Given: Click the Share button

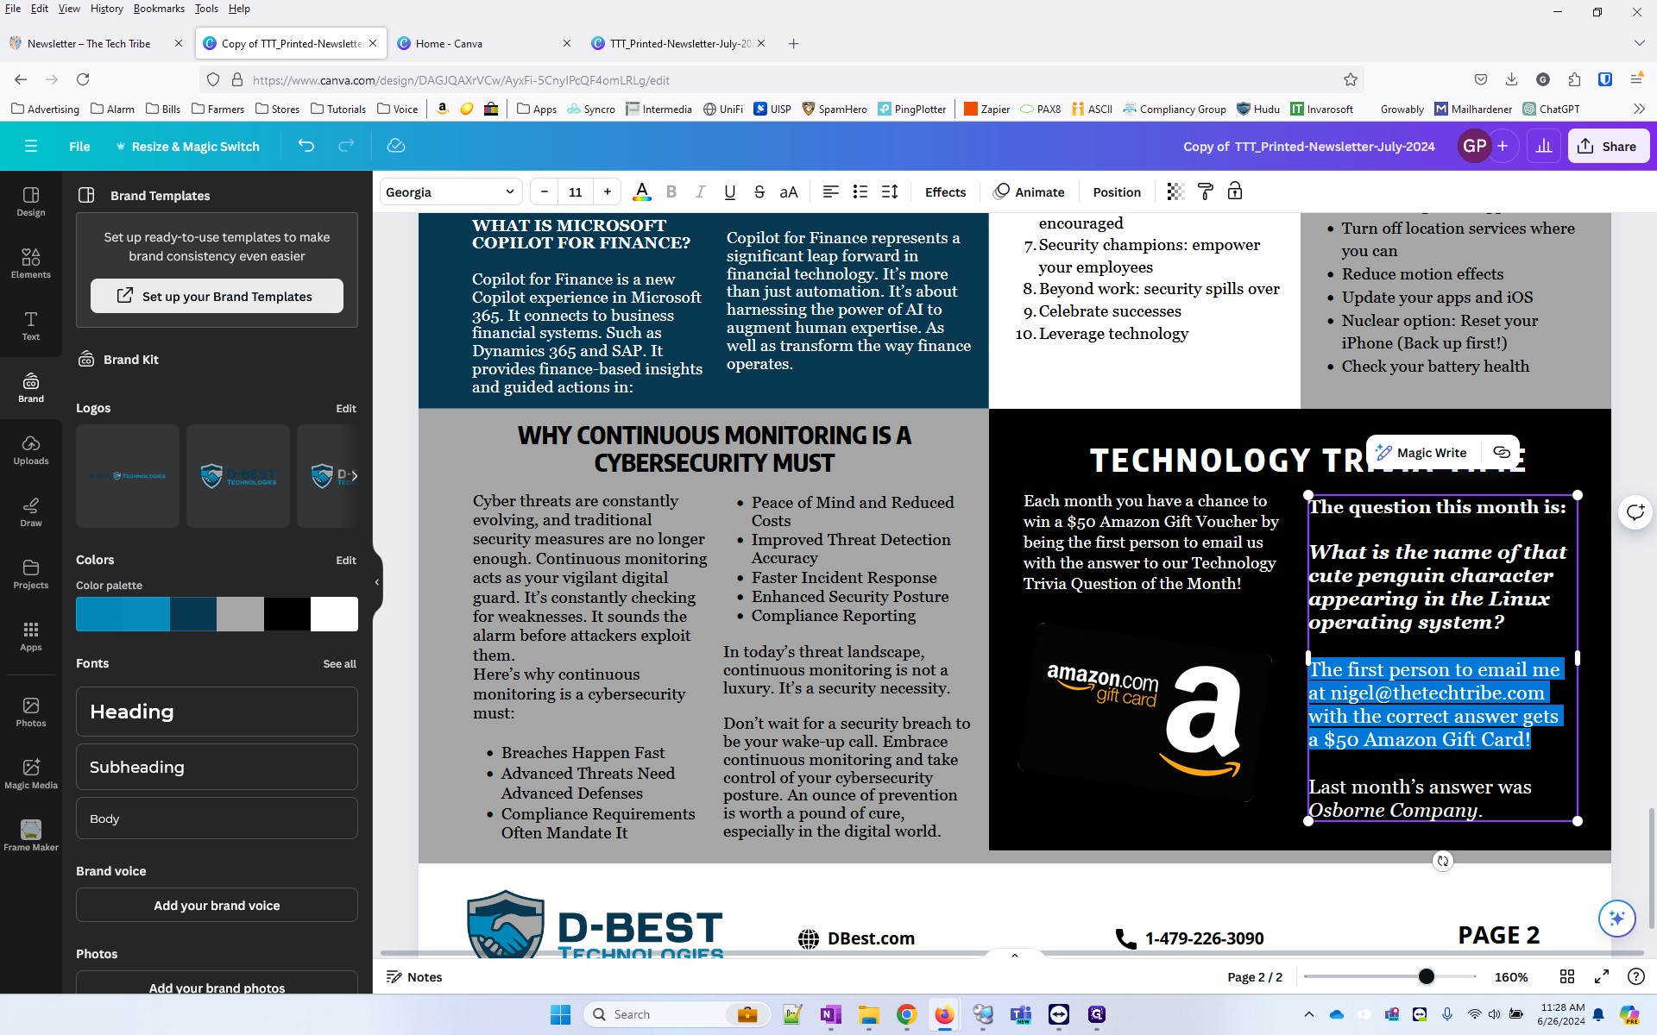Looking at the screenshot, I should 1608,146.
